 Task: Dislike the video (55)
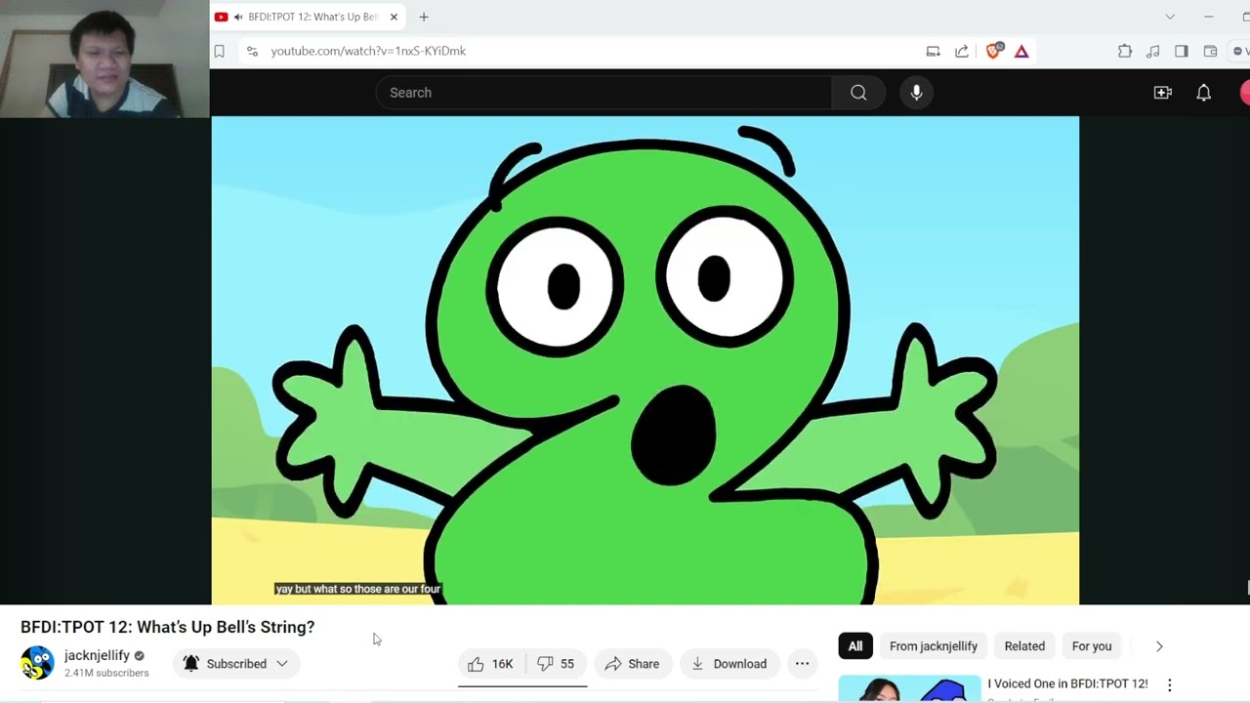click(x=557, y=664)
